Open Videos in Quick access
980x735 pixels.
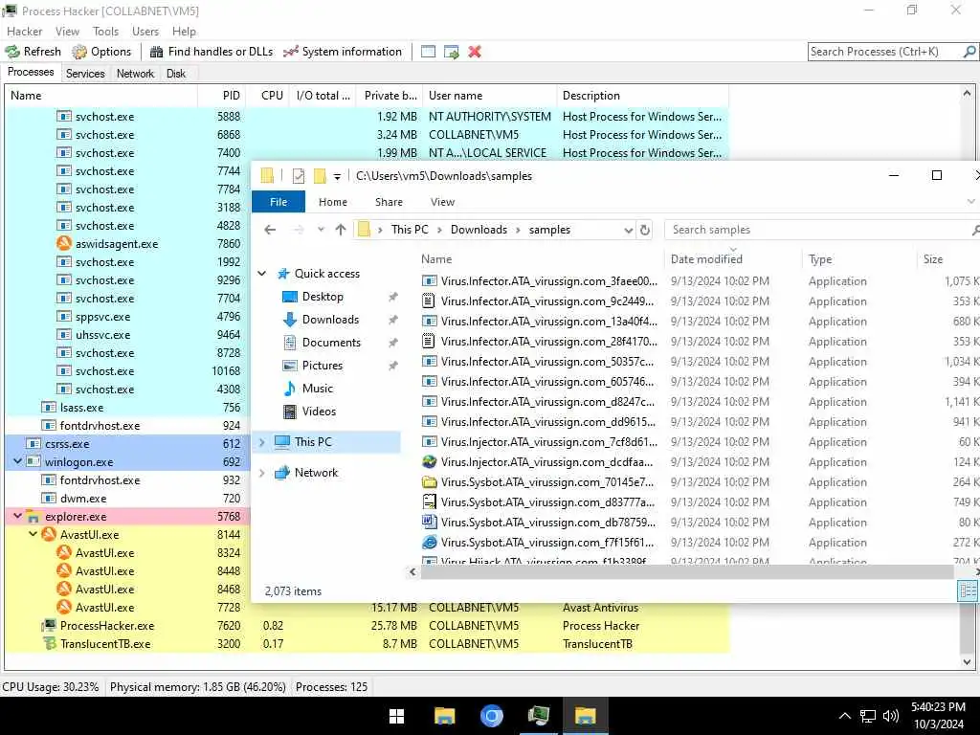coord(319,412)
